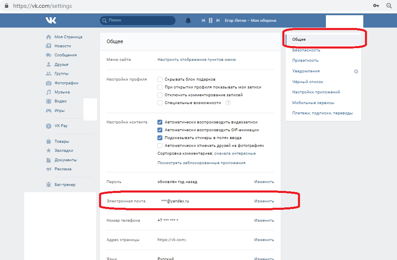397x260 pixels.
Task: Open the notifications bell icon
Action: pyautogui.click(x=188, y=21)
